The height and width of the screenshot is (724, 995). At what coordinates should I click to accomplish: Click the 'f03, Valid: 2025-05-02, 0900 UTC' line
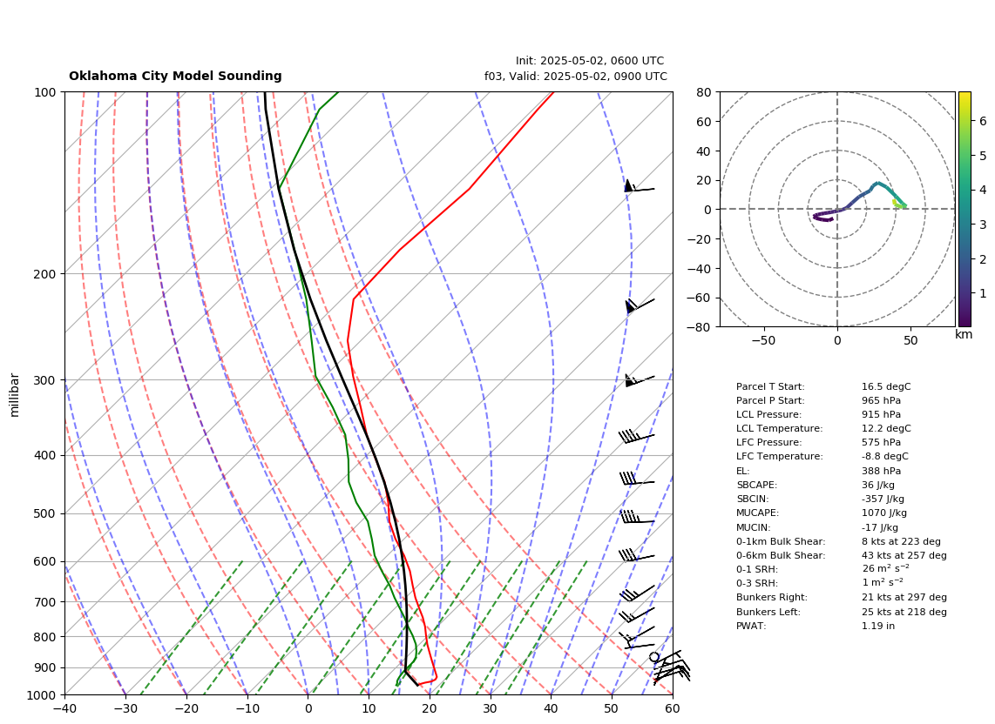576,76
